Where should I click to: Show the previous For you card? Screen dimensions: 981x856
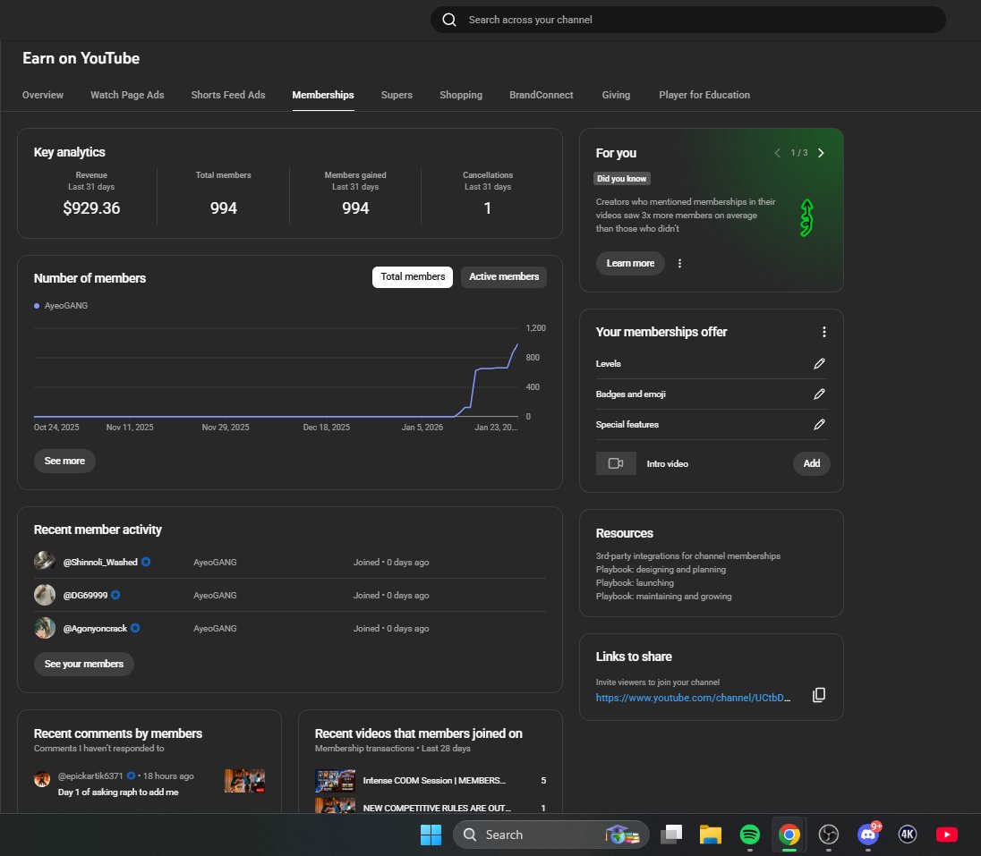(x=777, y=153)
